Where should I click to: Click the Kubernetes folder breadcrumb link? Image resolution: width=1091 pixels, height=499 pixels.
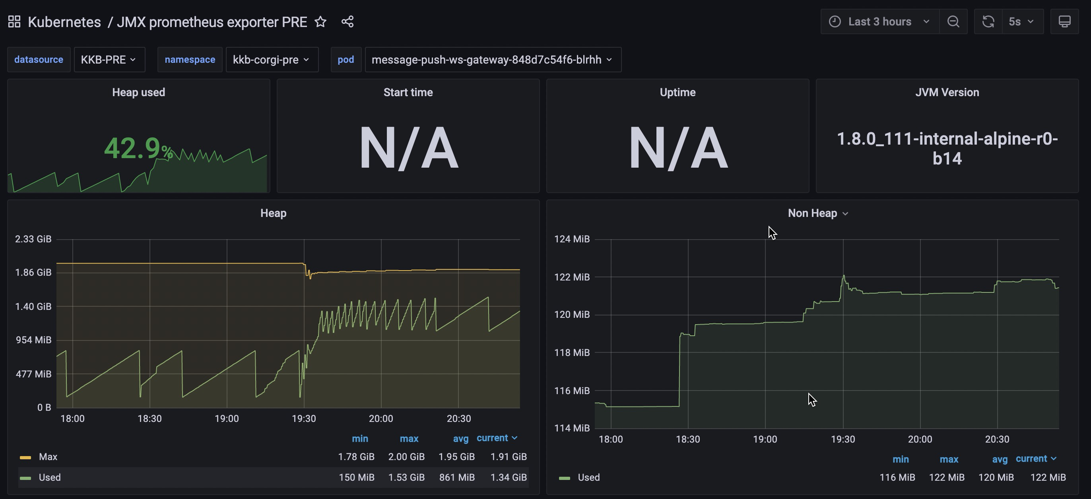coord(64,21)
